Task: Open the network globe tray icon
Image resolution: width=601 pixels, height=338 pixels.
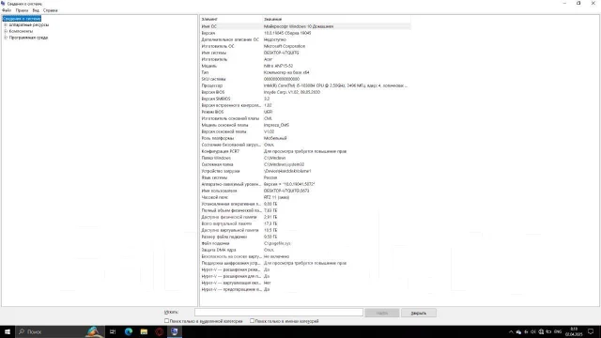Action: tap(541, 331)
